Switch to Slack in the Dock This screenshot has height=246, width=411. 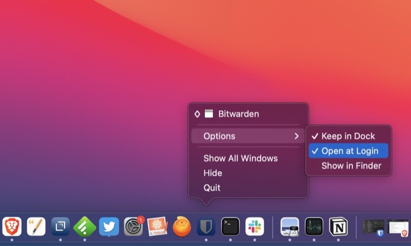pos(255,226)
